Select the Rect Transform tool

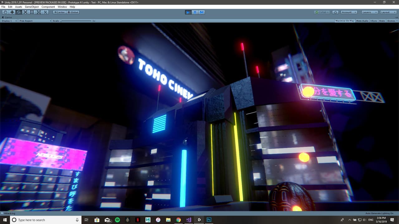[32, 12]
